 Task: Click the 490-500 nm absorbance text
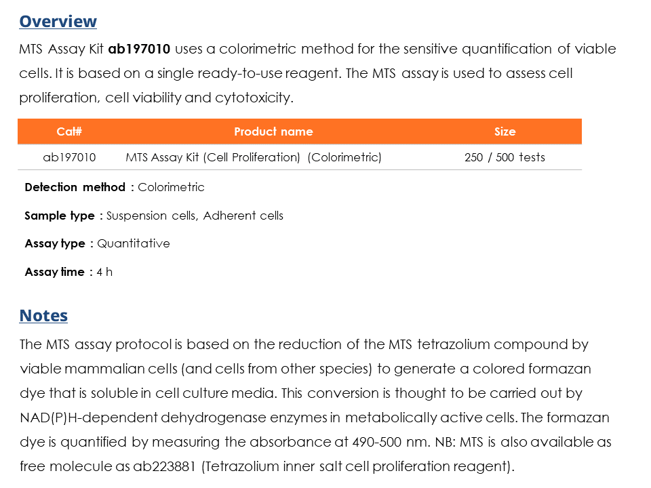pyautogui.click(x=380, y=442)
